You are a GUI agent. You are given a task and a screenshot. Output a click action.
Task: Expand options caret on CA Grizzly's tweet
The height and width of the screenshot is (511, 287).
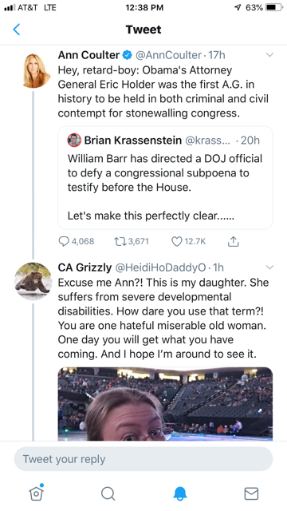[x=269, y=267]
